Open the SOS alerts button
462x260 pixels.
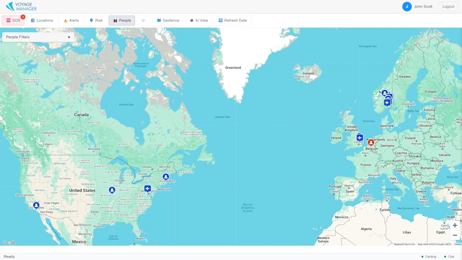click(x=14, y=21)
